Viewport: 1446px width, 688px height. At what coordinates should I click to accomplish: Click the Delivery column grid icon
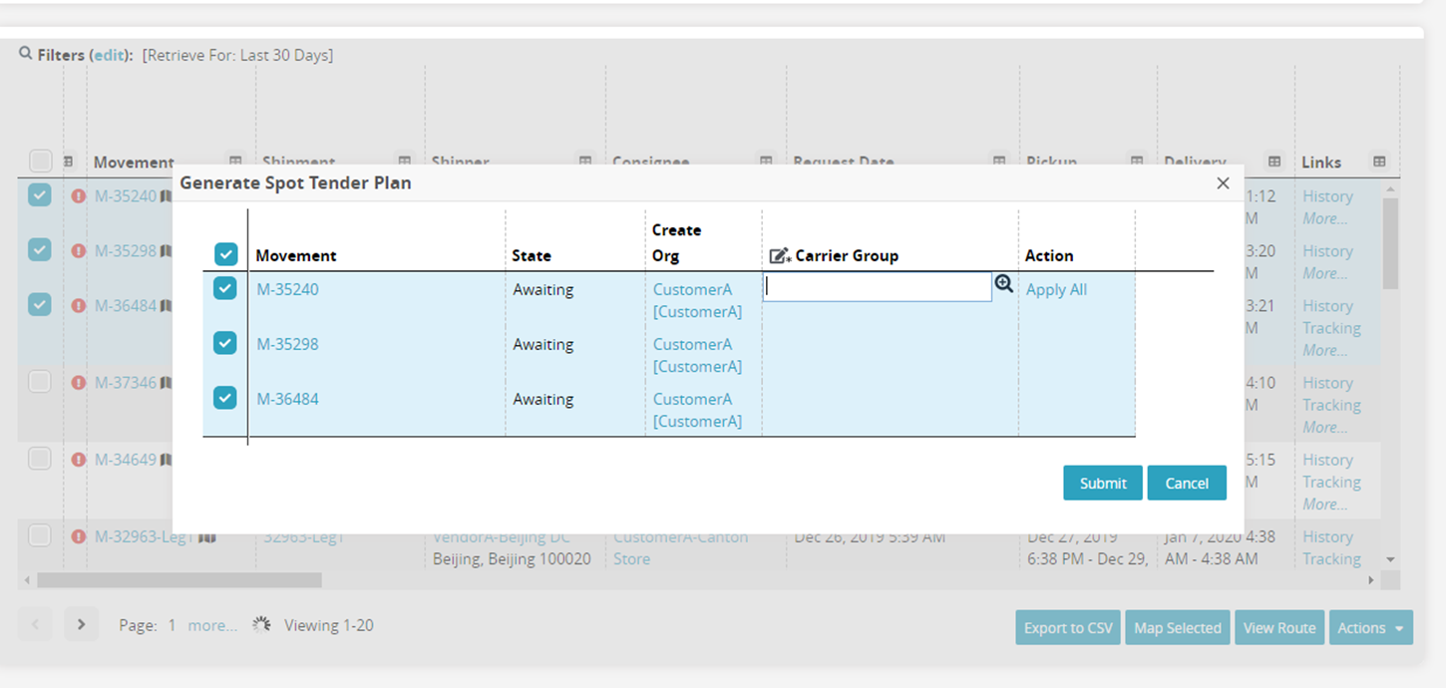(x=1274, y=162)
